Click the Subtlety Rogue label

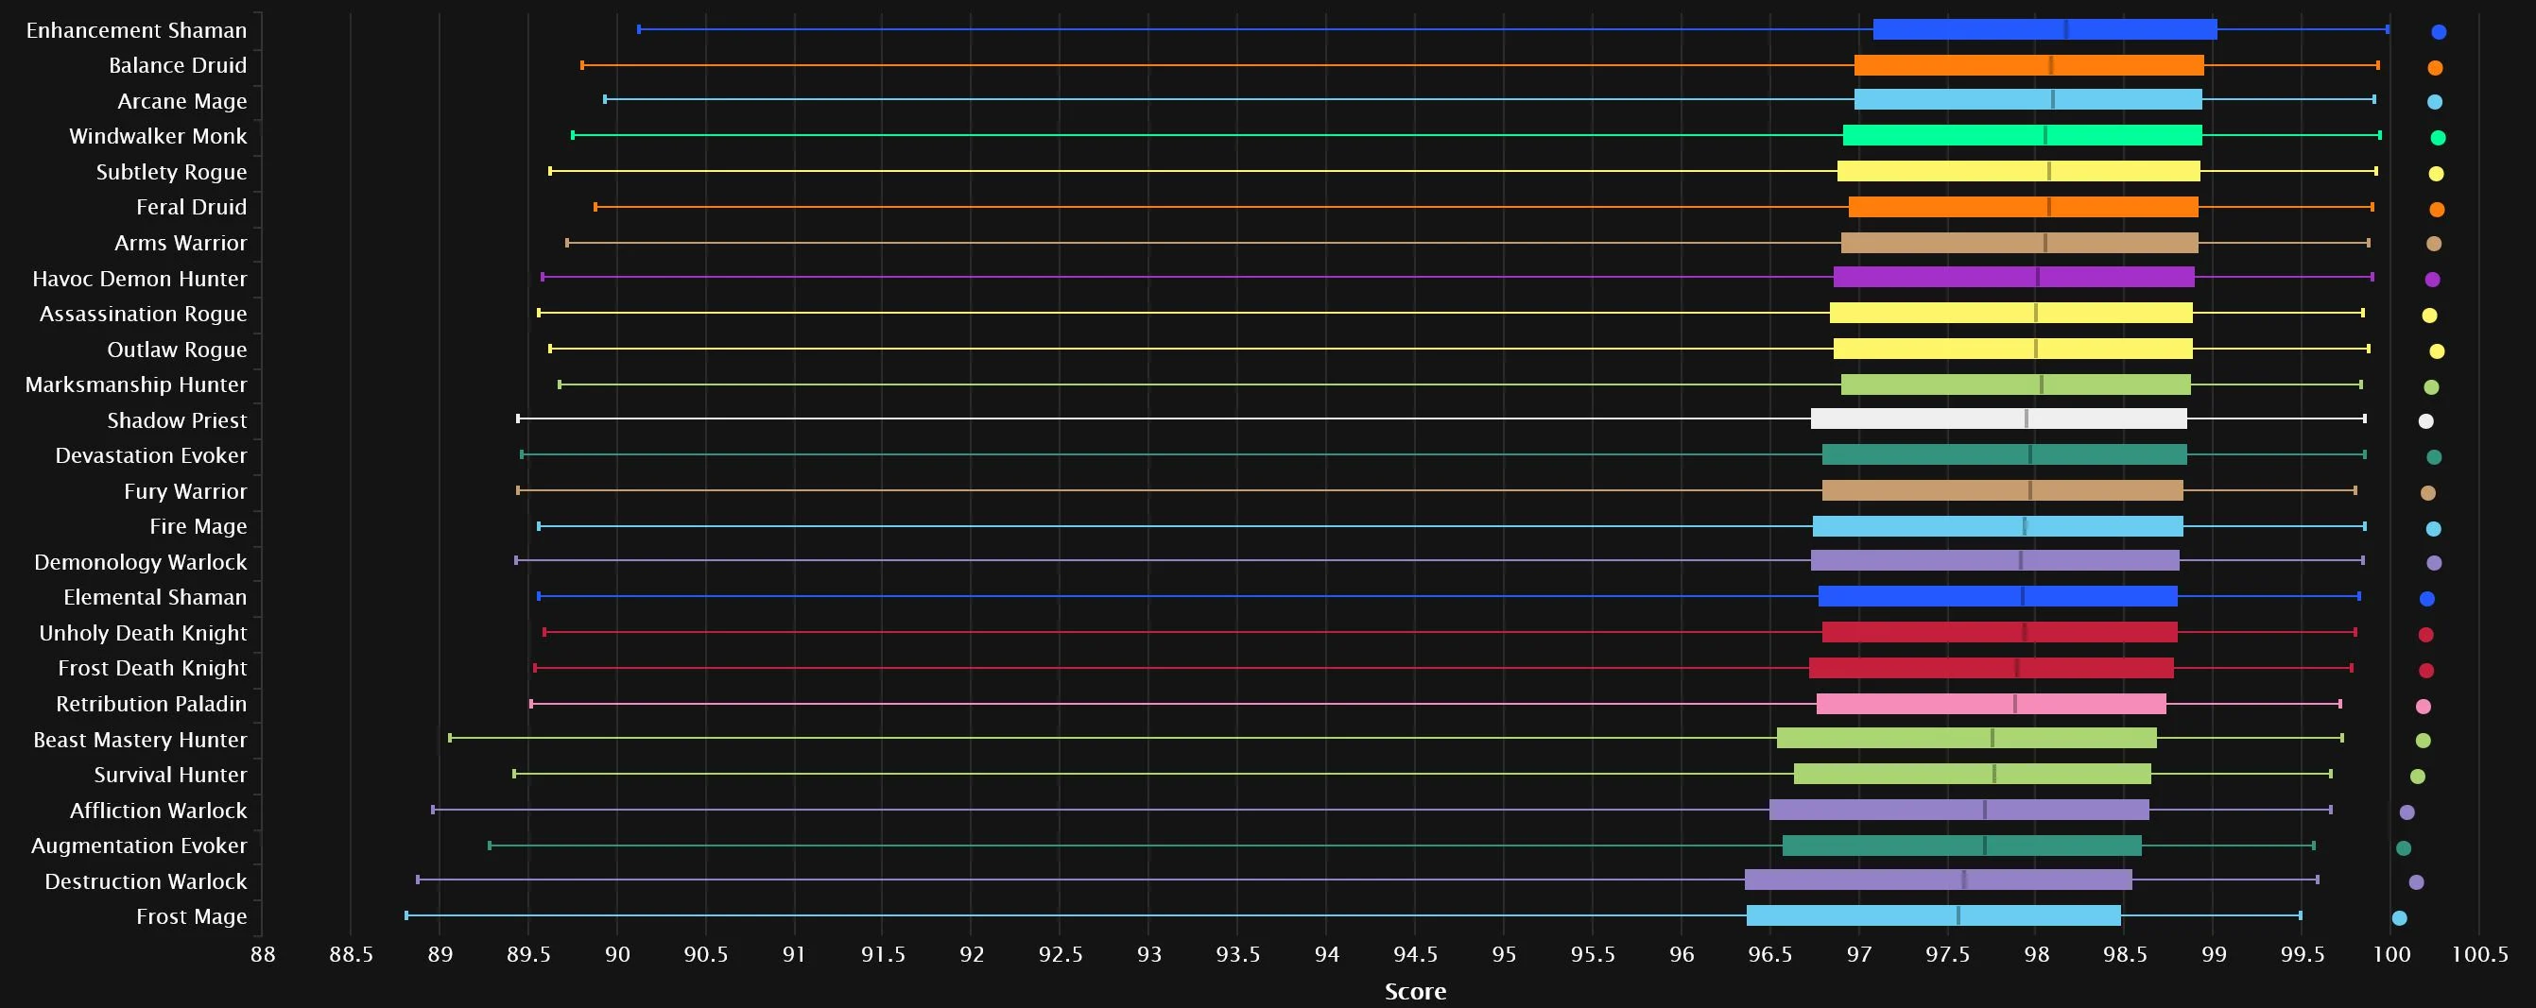tap(171, 172)
